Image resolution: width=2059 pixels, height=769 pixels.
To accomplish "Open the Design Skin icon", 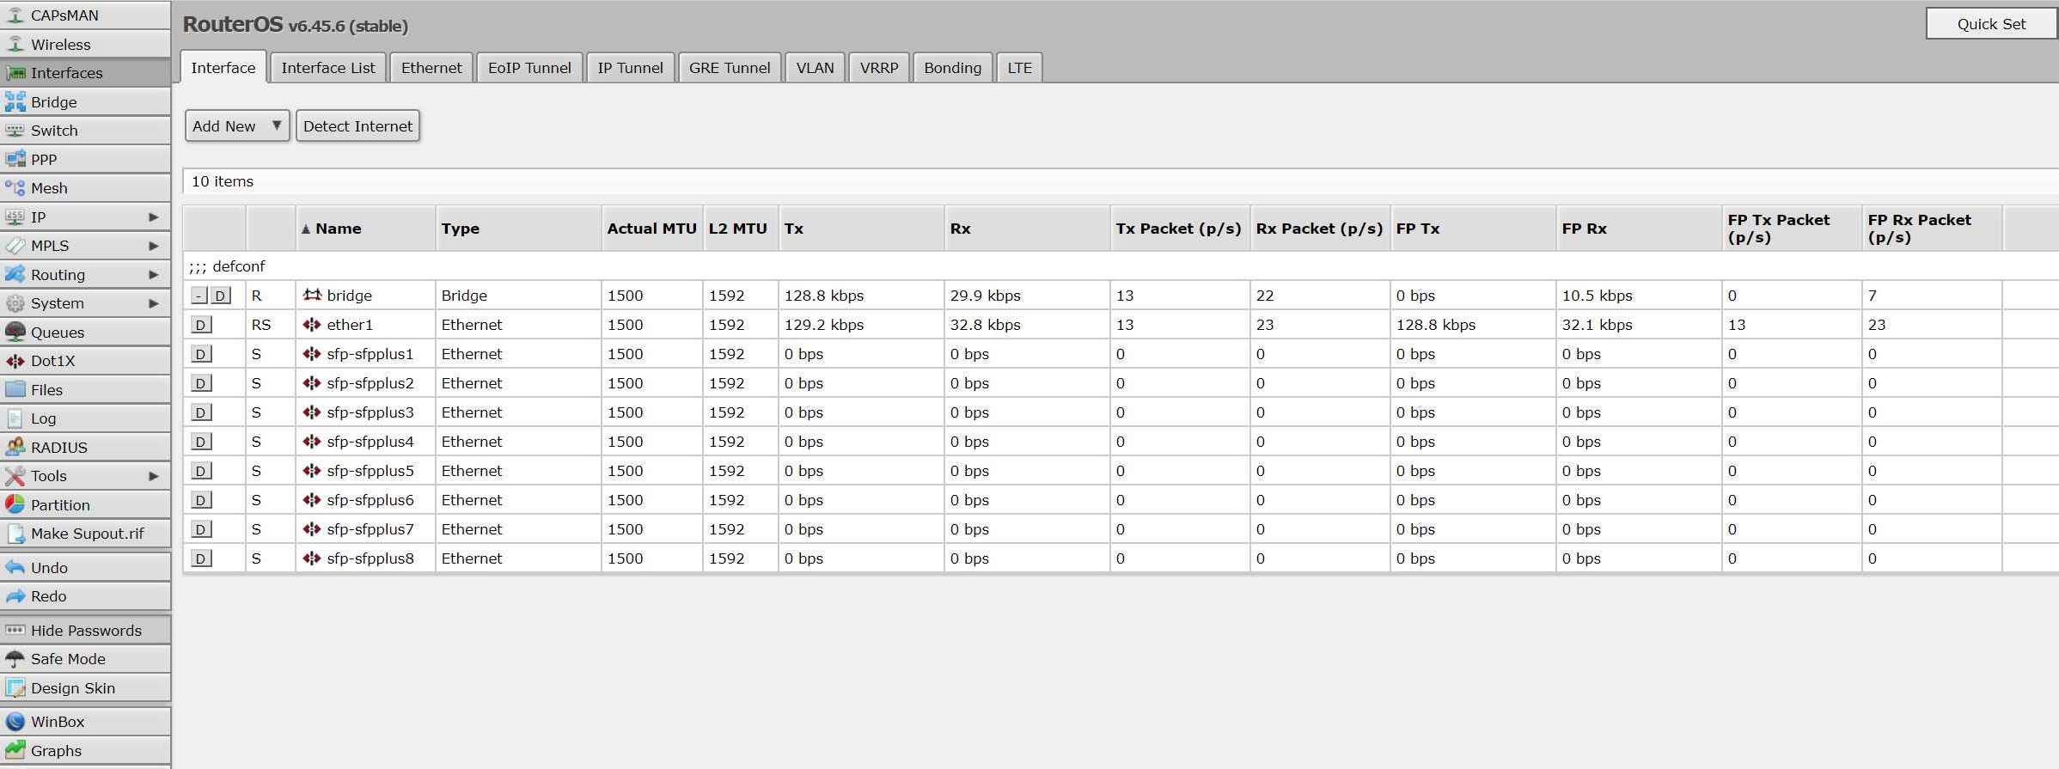I will 15,687.
